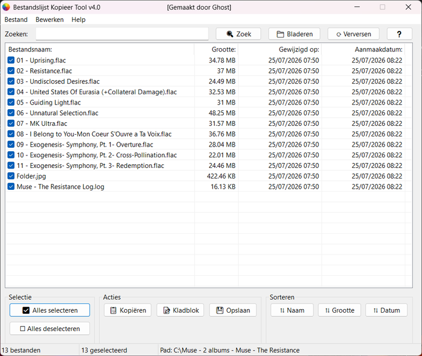Open the Help menu
The height and width of the screenshot is (356, 422).
click(78, 20)
